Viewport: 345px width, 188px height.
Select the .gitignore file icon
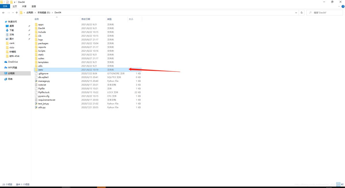[x=36, y=73]
